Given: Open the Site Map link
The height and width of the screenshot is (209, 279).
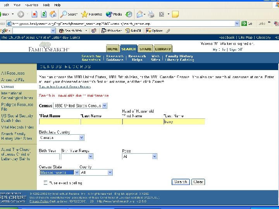Looking at the screenshot, I should coord(245,37).
